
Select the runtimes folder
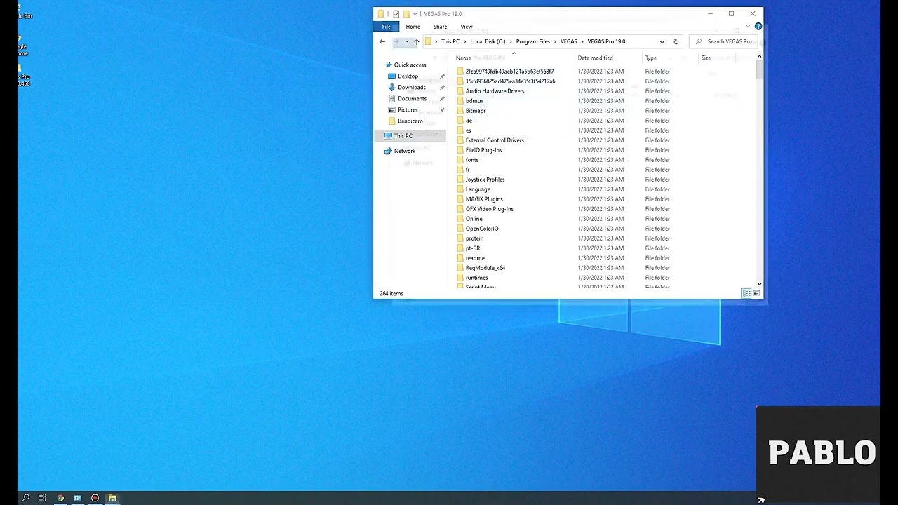click(x=476, y=278)
